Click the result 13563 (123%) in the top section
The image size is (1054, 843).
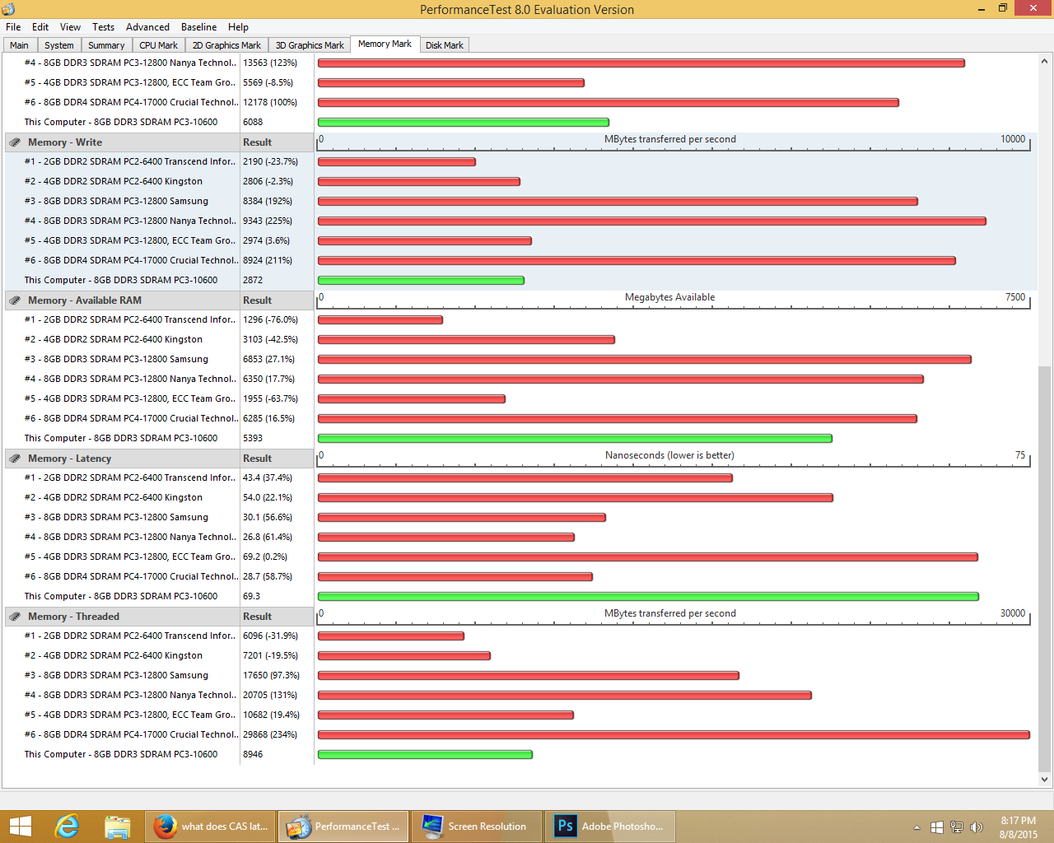pos(269,63)
